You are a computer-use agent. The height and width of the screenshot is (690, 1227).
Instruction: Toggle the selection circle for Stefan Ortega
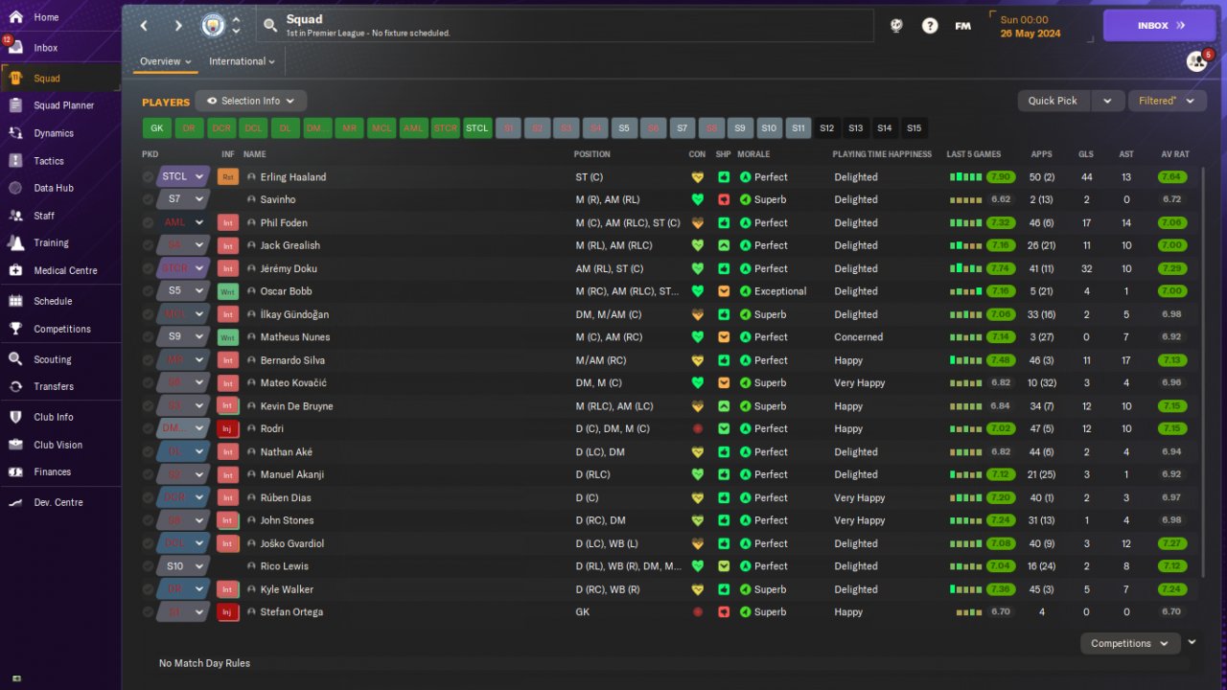tap(148, 612)
